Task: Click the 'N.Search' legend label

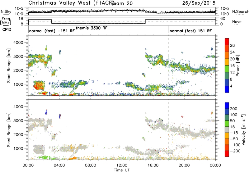Action: [240, 11]
